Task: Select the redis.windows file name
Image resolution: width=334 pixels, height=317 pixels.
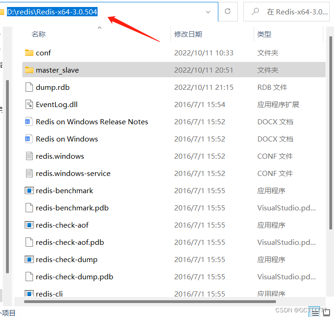Action: [x=60, y=156]
